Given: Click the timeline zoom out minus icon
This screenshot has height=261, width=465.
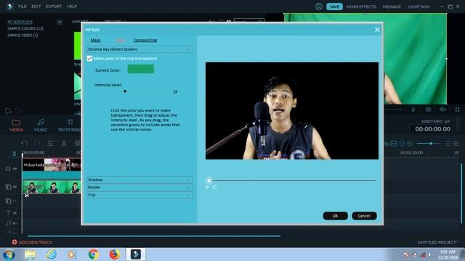Looking at the screenshot, I should 402,144.
